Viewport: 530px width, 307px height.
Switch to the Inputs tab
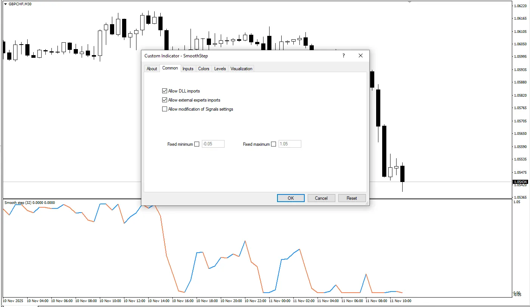coord(188,69)
